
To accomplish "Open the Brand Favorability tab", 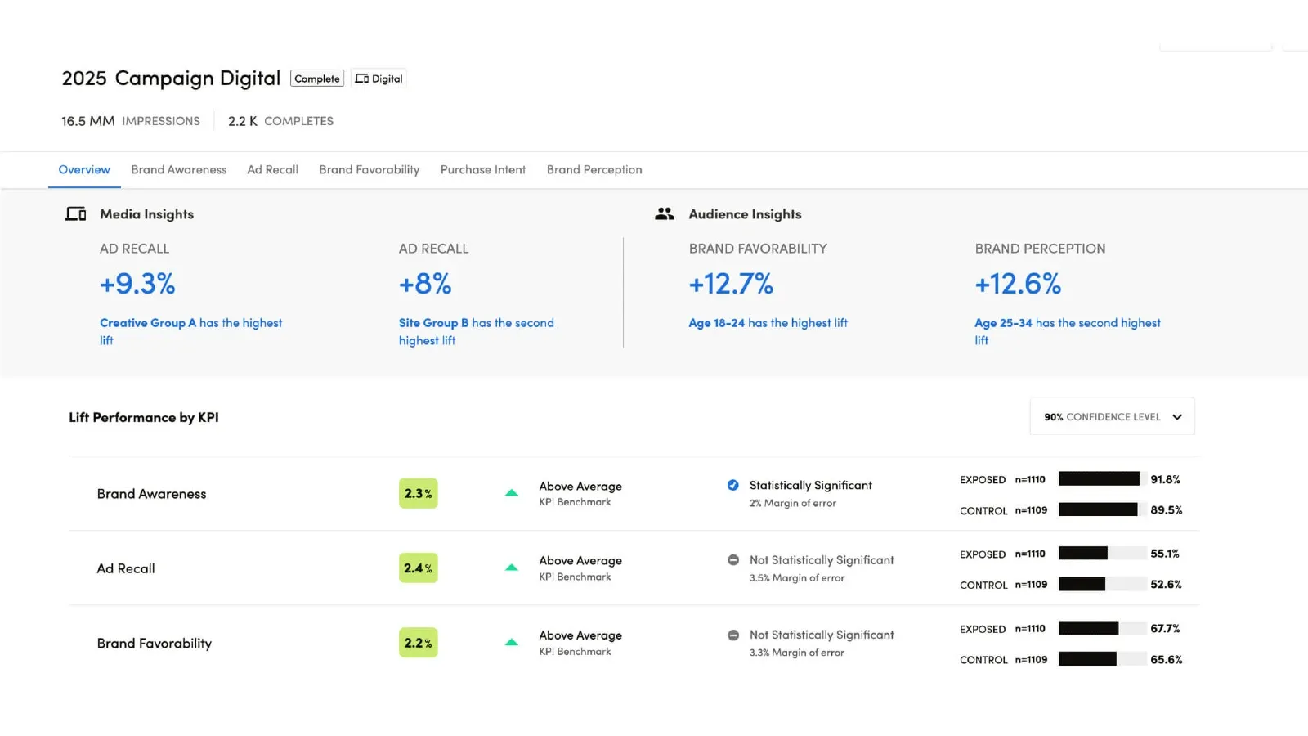I will pyautogui.click(x=370, y=170).
